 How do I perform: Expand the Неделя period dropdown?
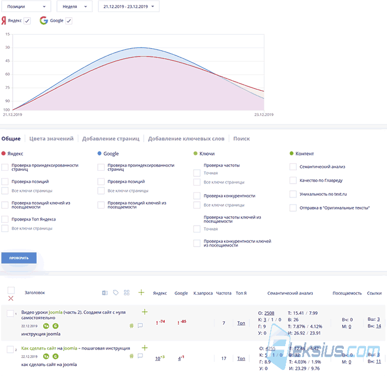[75, 7]
